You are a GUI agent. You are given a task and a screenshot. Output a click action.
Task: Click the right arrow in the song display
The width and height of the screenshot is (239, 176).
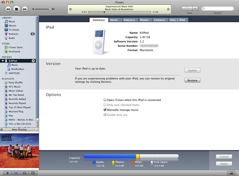(168, 9)
